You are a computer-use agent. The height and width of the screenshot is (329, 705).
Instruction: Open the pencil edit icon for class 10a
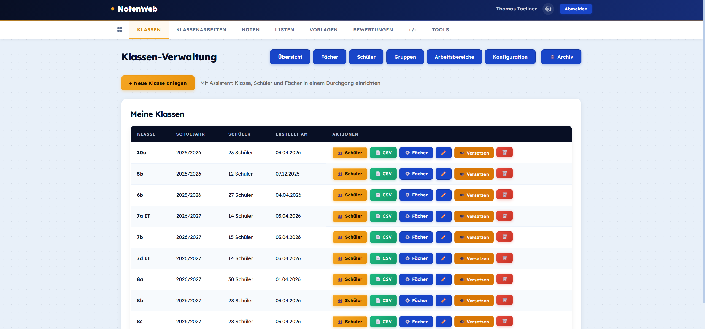tap(443, 153)
